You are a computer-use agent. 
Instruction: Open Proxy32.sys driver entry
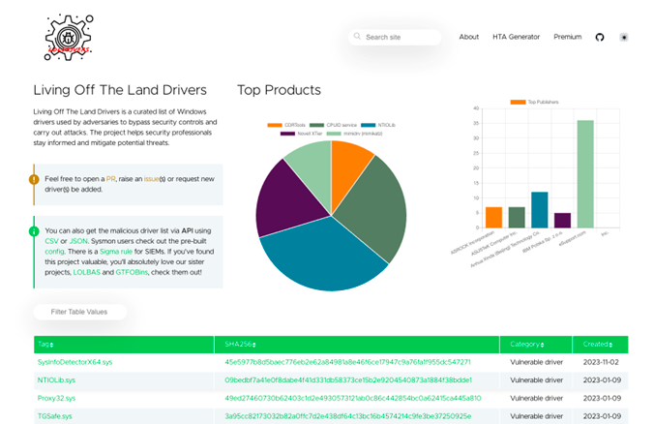coord(56,398)
